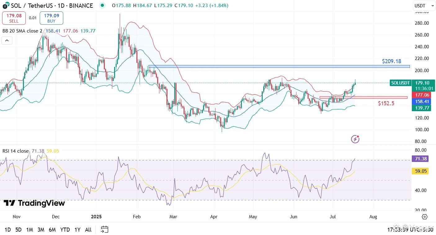The width and height of the screenshot is (436, 235).
Task: Click the Jun label on time axis
Action: click(293, 217)
